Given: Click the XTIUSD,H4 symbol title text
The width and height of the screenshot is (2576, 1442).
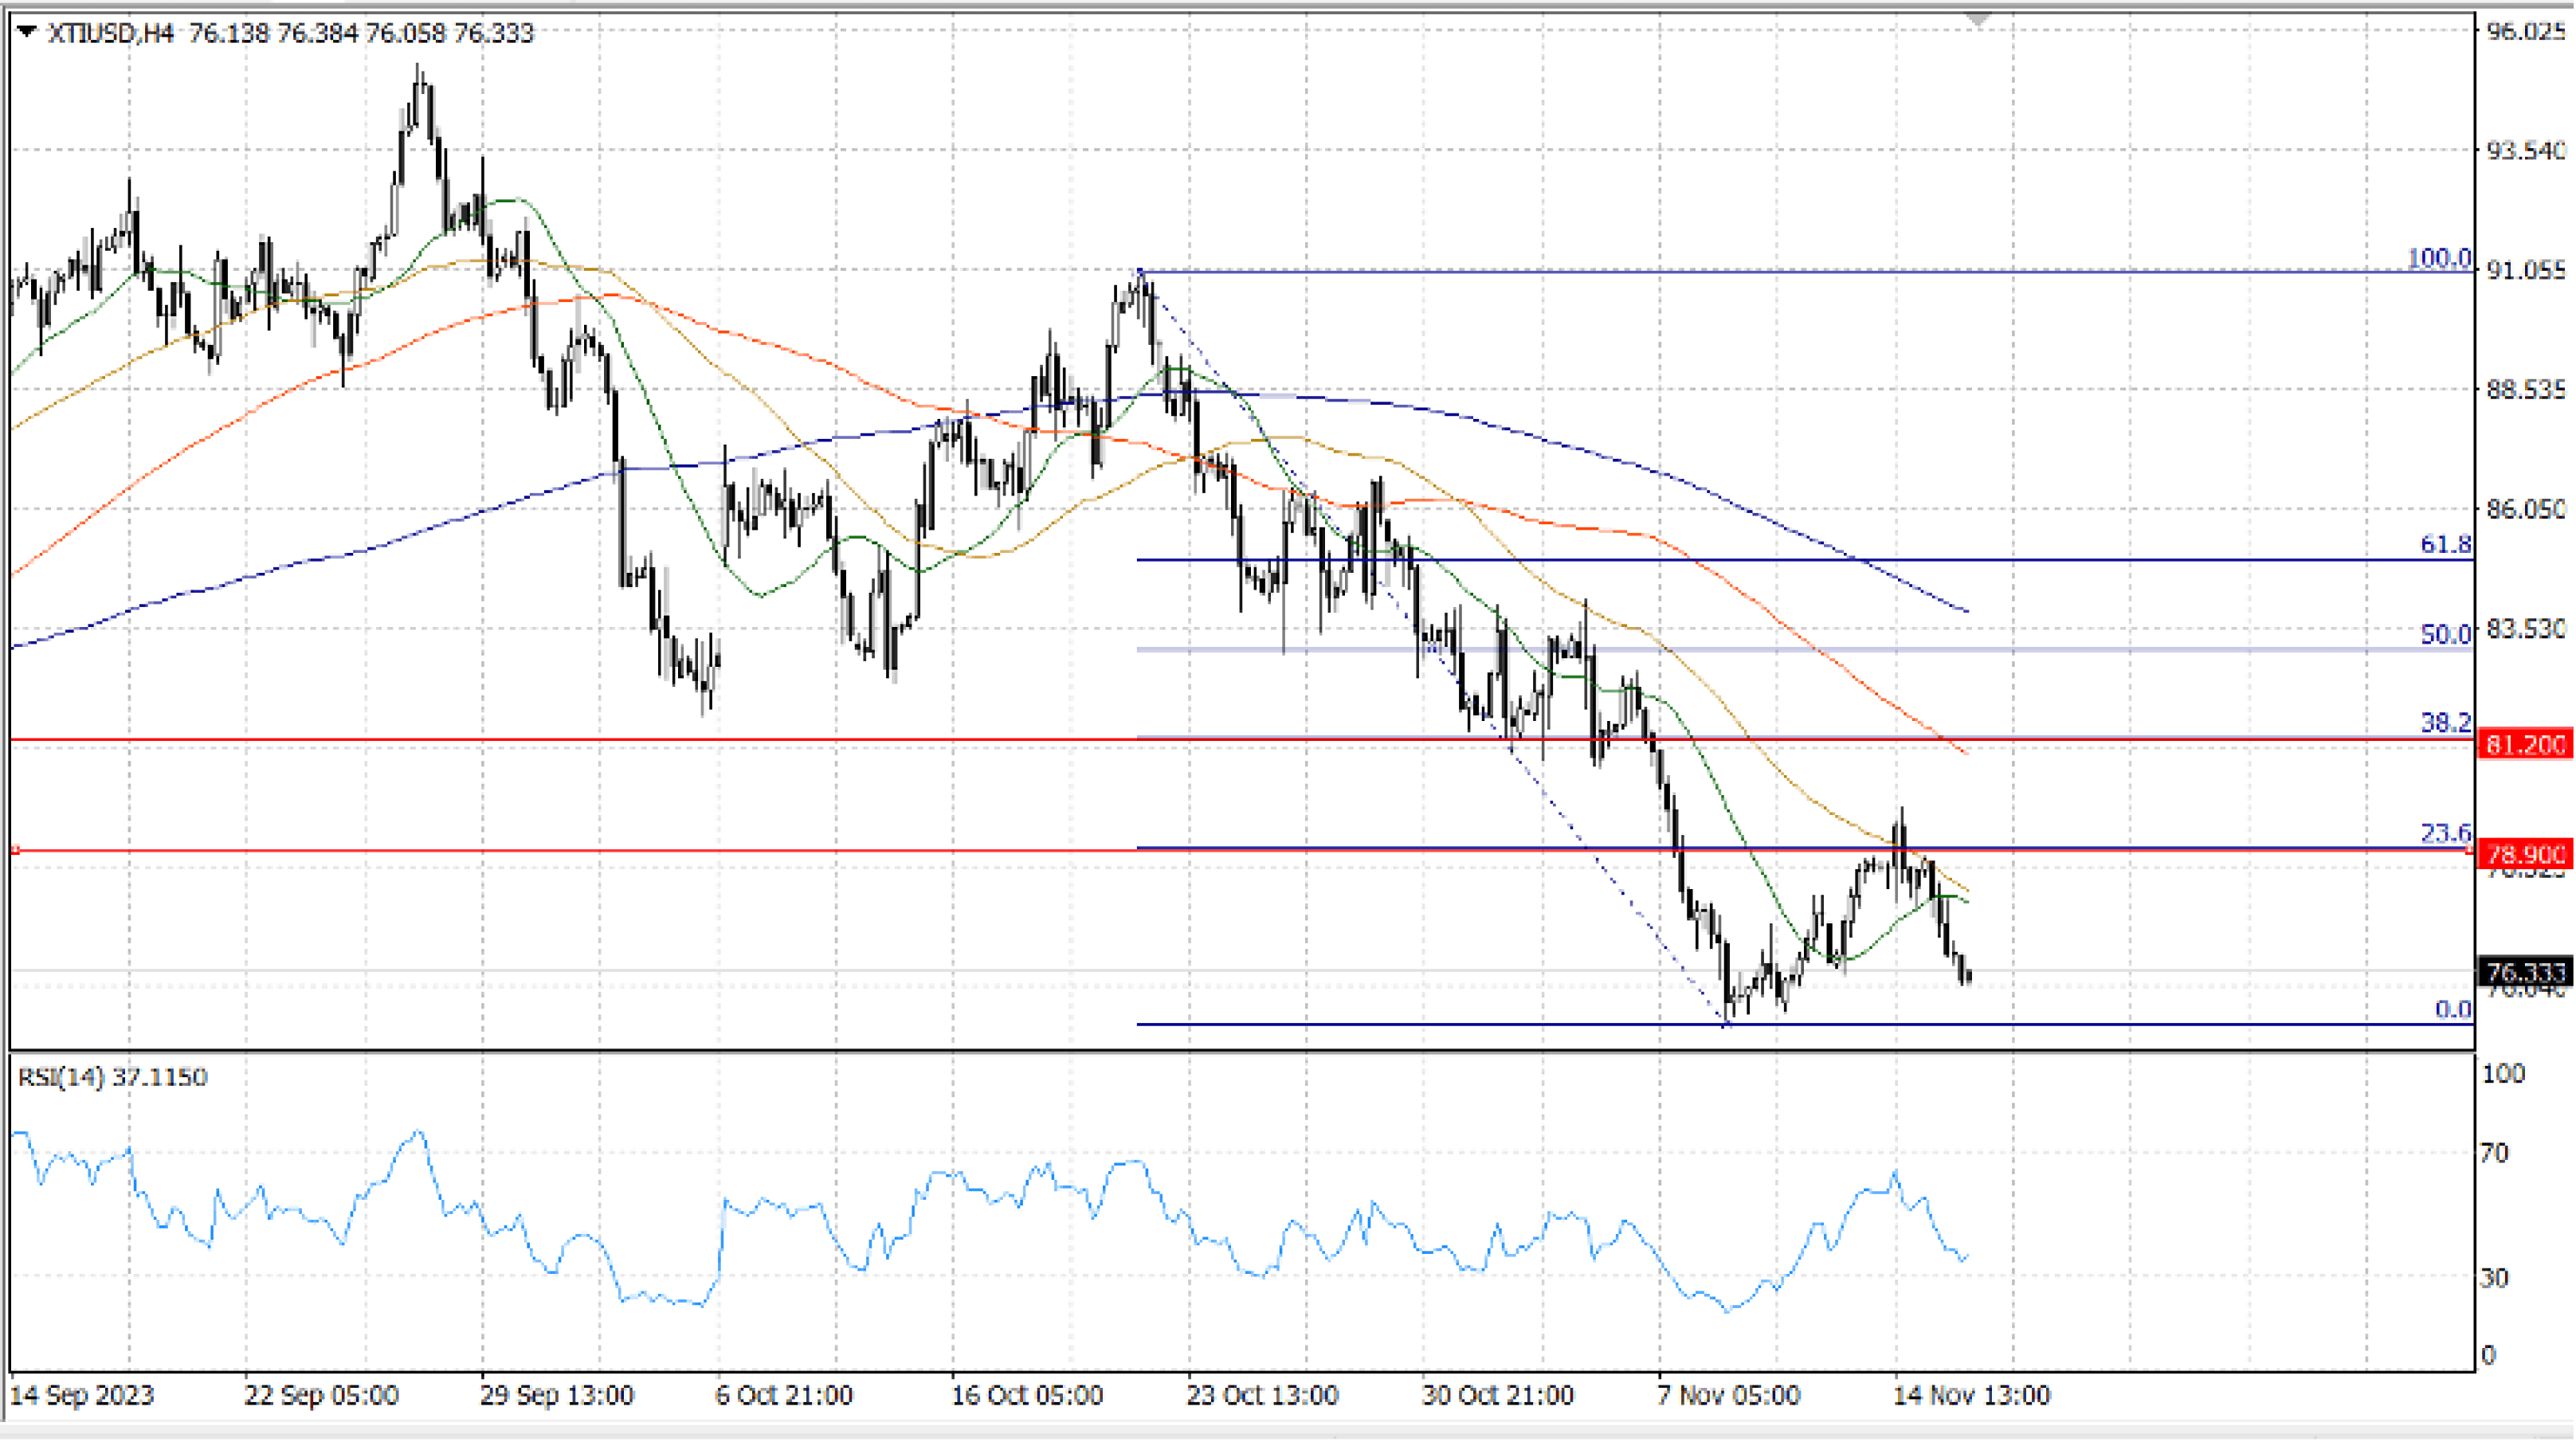Looking at the screenshot, I should tap(110, 33).
